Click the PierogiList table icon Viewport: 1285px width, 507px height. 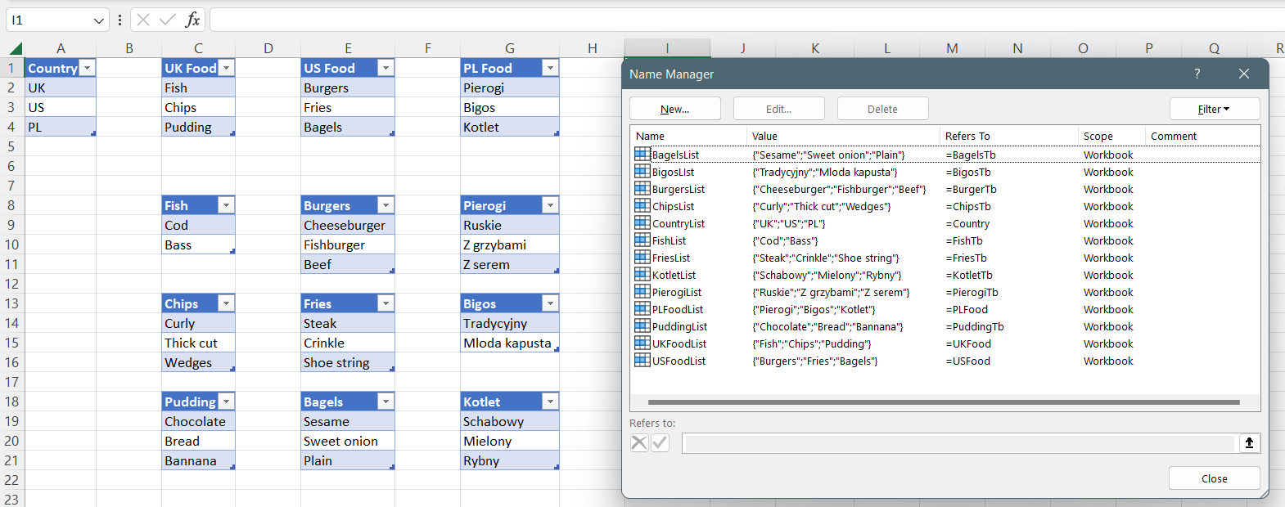tap(642, 291)
